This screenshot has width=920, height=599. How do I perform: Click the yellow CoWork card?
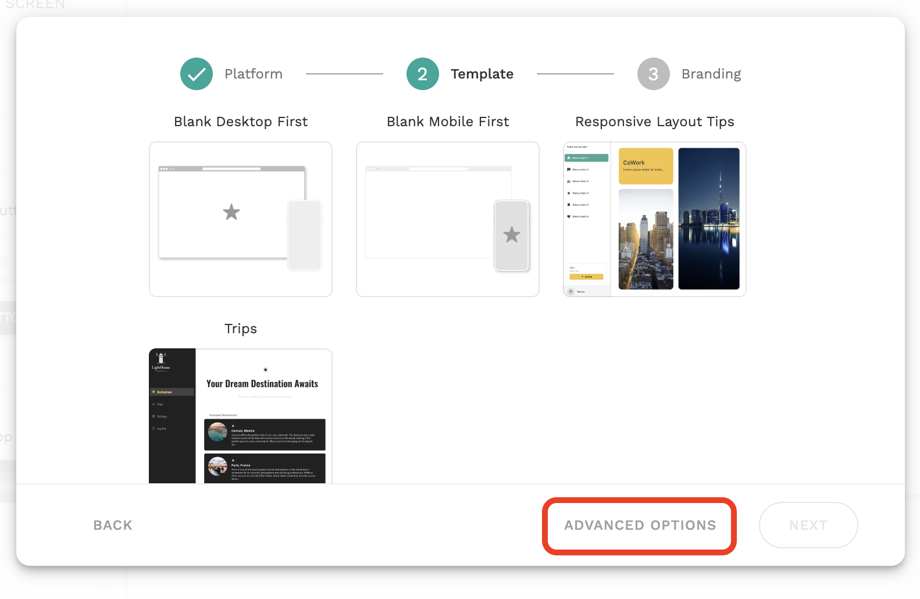coord(646,166)
